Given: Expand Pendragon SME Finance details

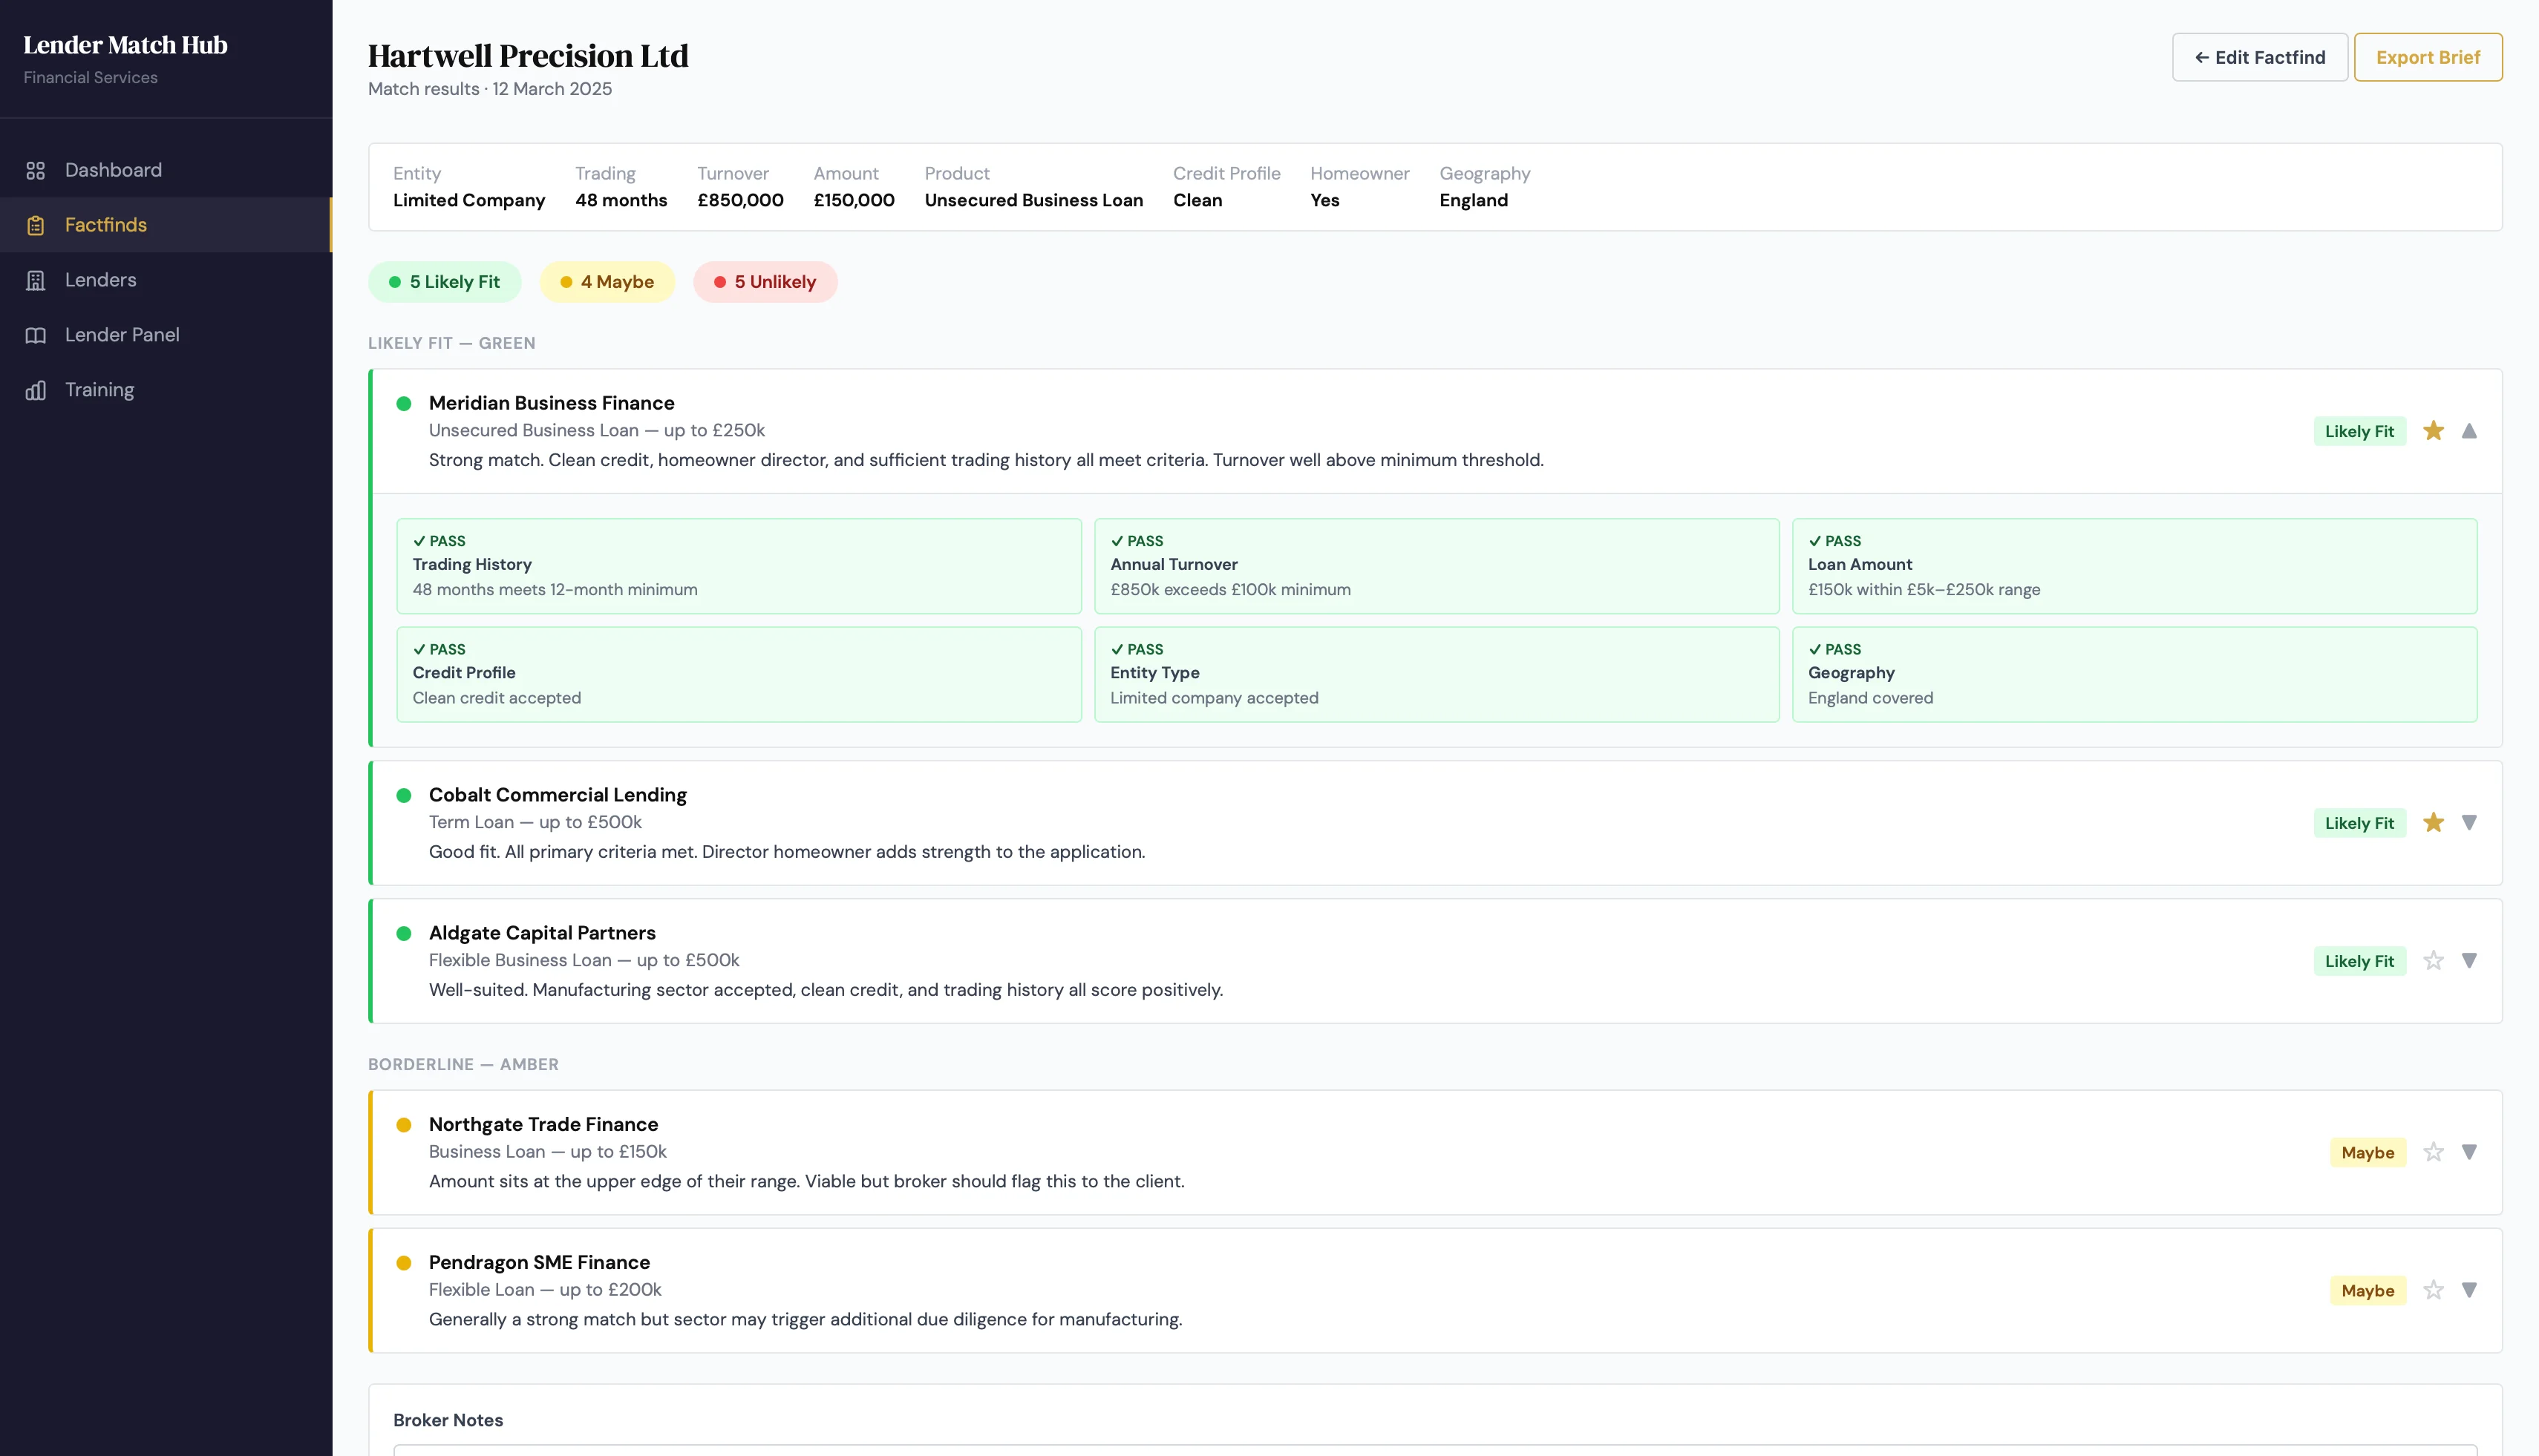Looking at the screenshot, I should pos(2469,1290).
